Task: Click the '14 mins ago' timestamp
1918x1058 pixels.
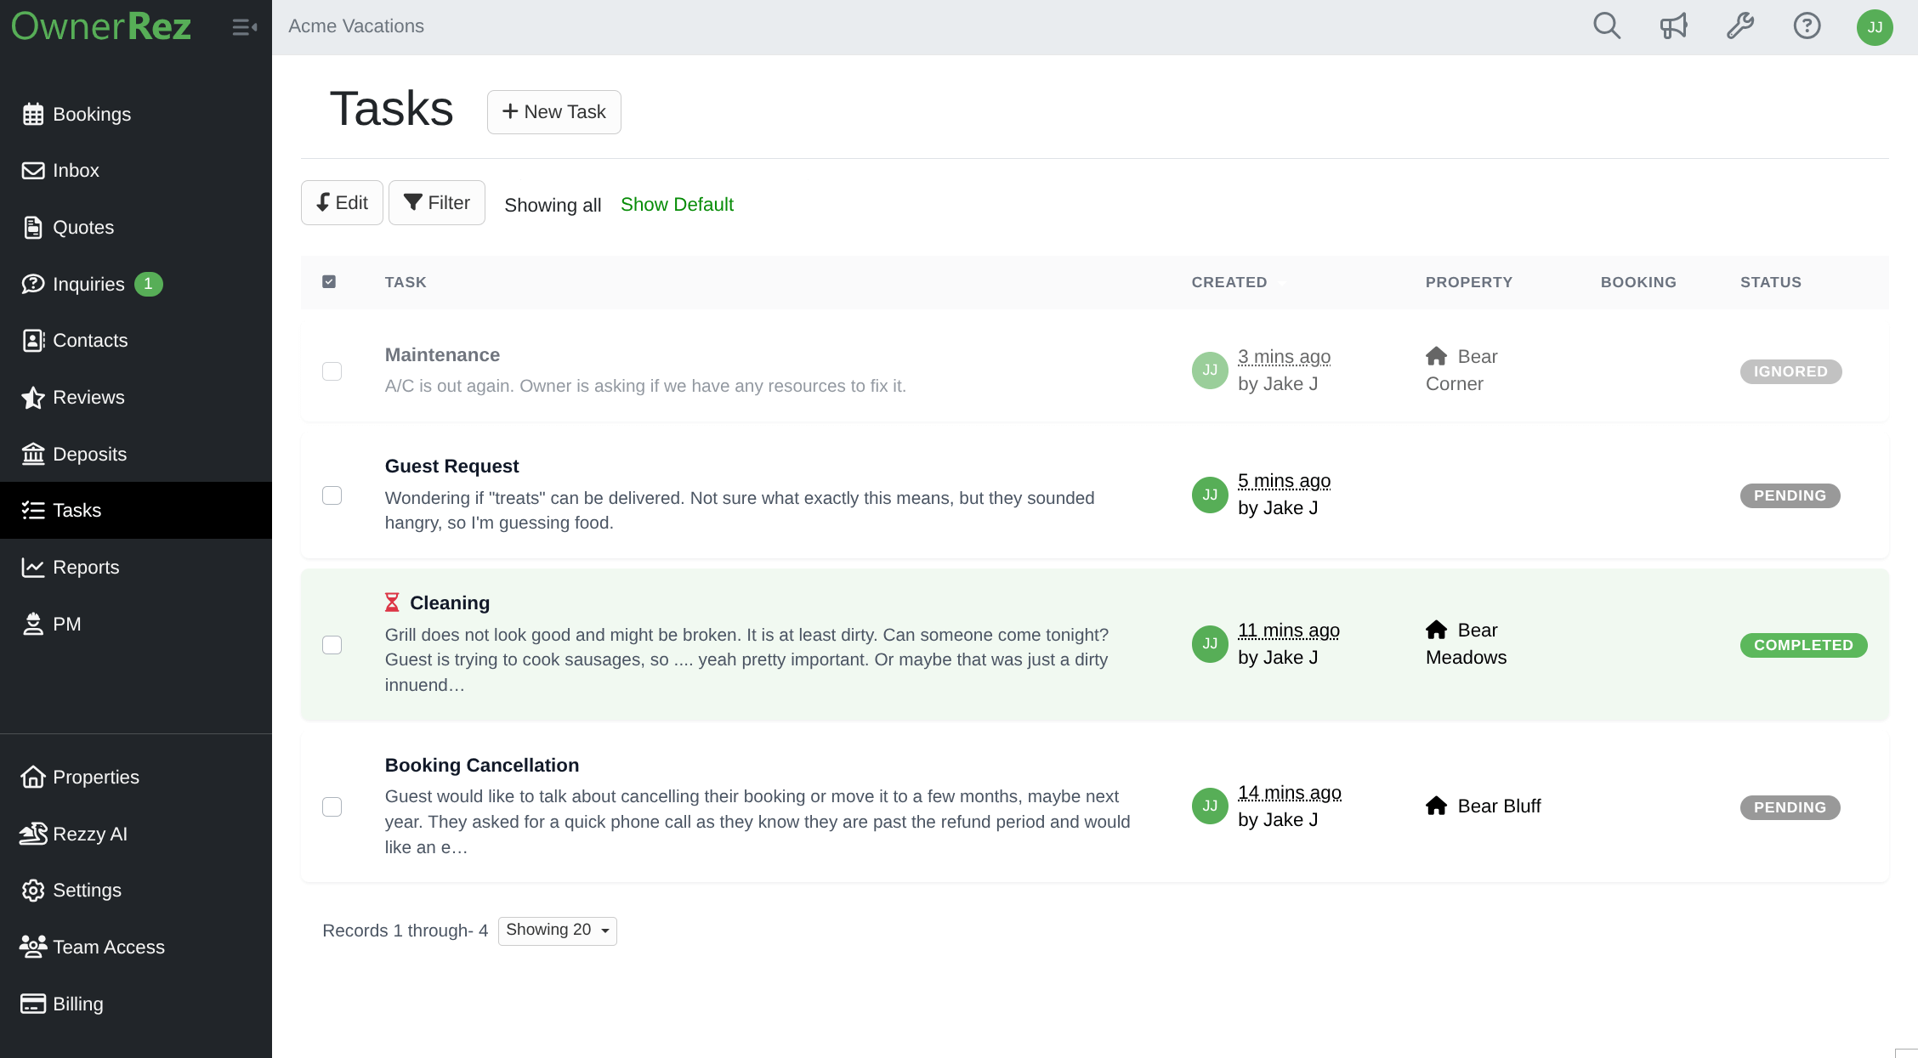Action: tap(1290, 793)
